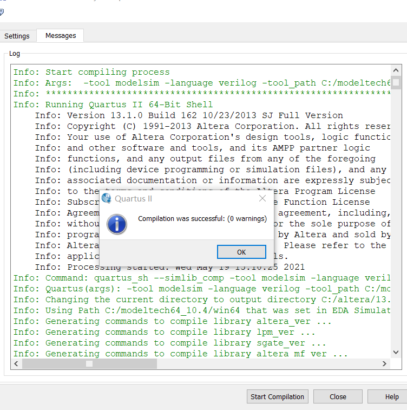Click the Quartus II logo in the dialog title
The height and width of the screenshot is (410, 407).
pyautogui.click(x=106, y=198)
